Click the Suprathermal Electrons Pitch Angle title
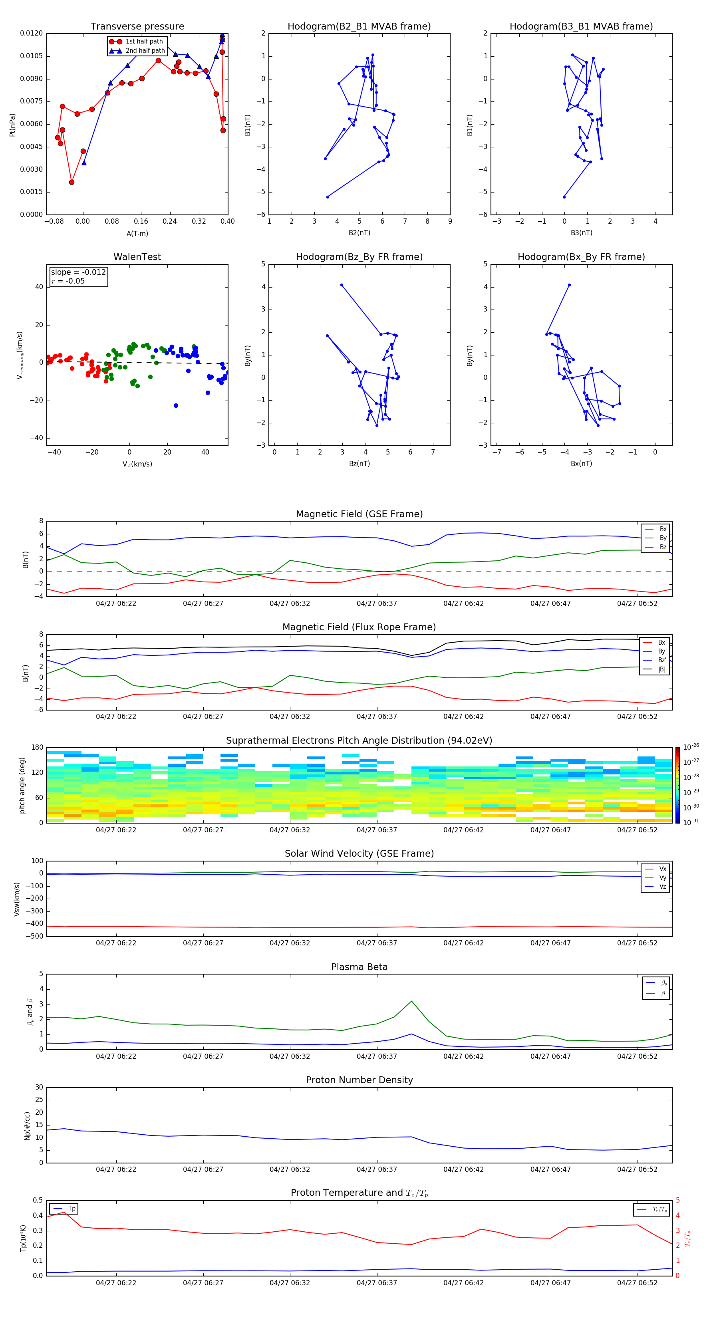The width and height of the screenshot is (719, 1318). [359, 741]
